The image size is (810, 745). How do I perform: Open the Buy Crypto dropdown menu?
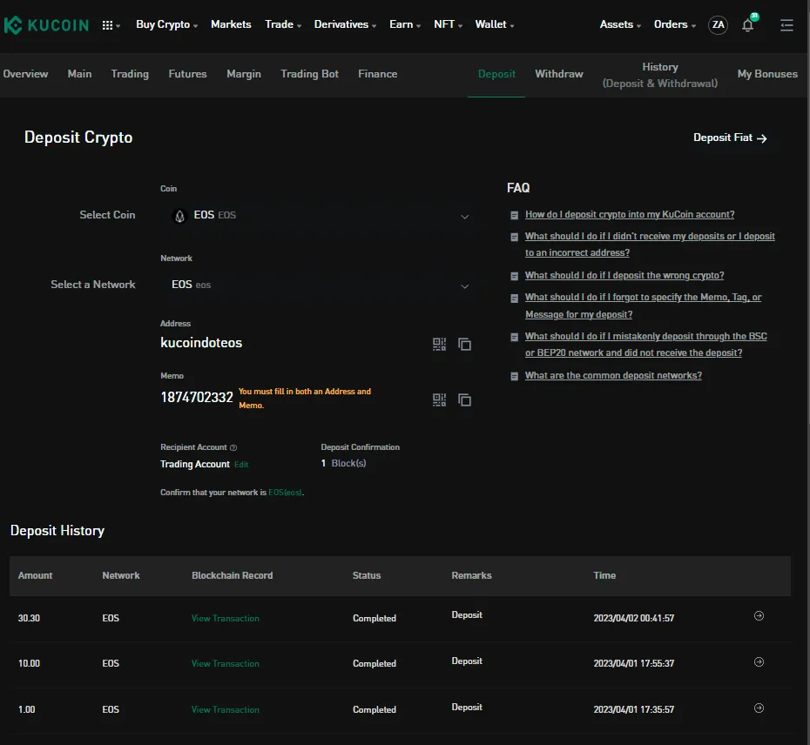166,24
